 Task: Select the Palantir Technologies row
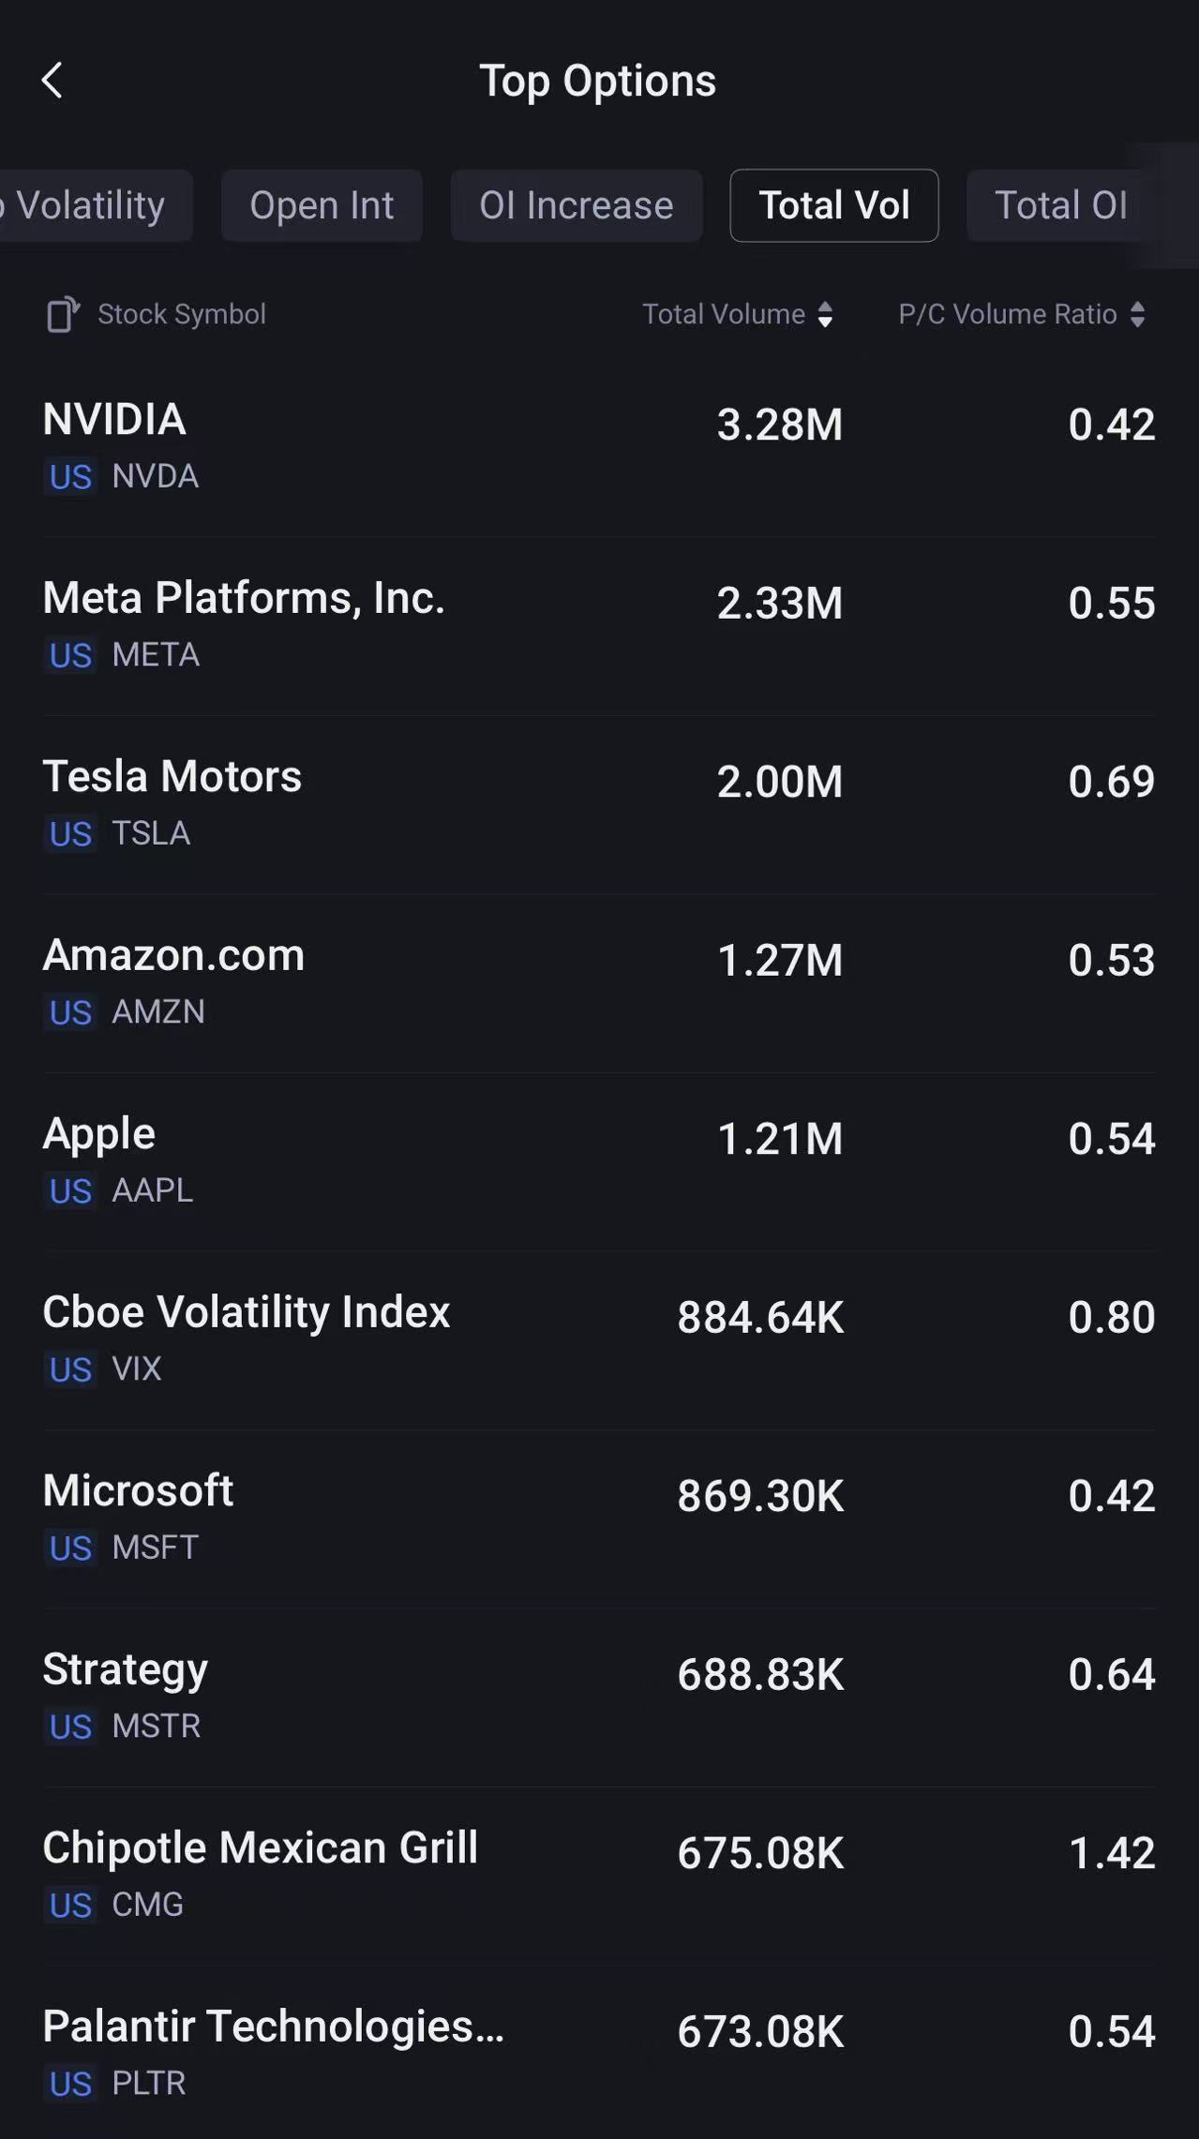pyautogui.click(x=598, y=2053)
